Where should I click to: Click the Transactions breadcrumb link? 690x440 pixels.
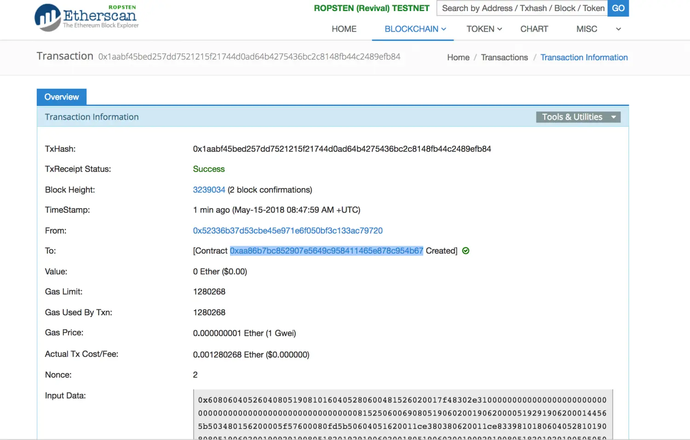(504, 58)
